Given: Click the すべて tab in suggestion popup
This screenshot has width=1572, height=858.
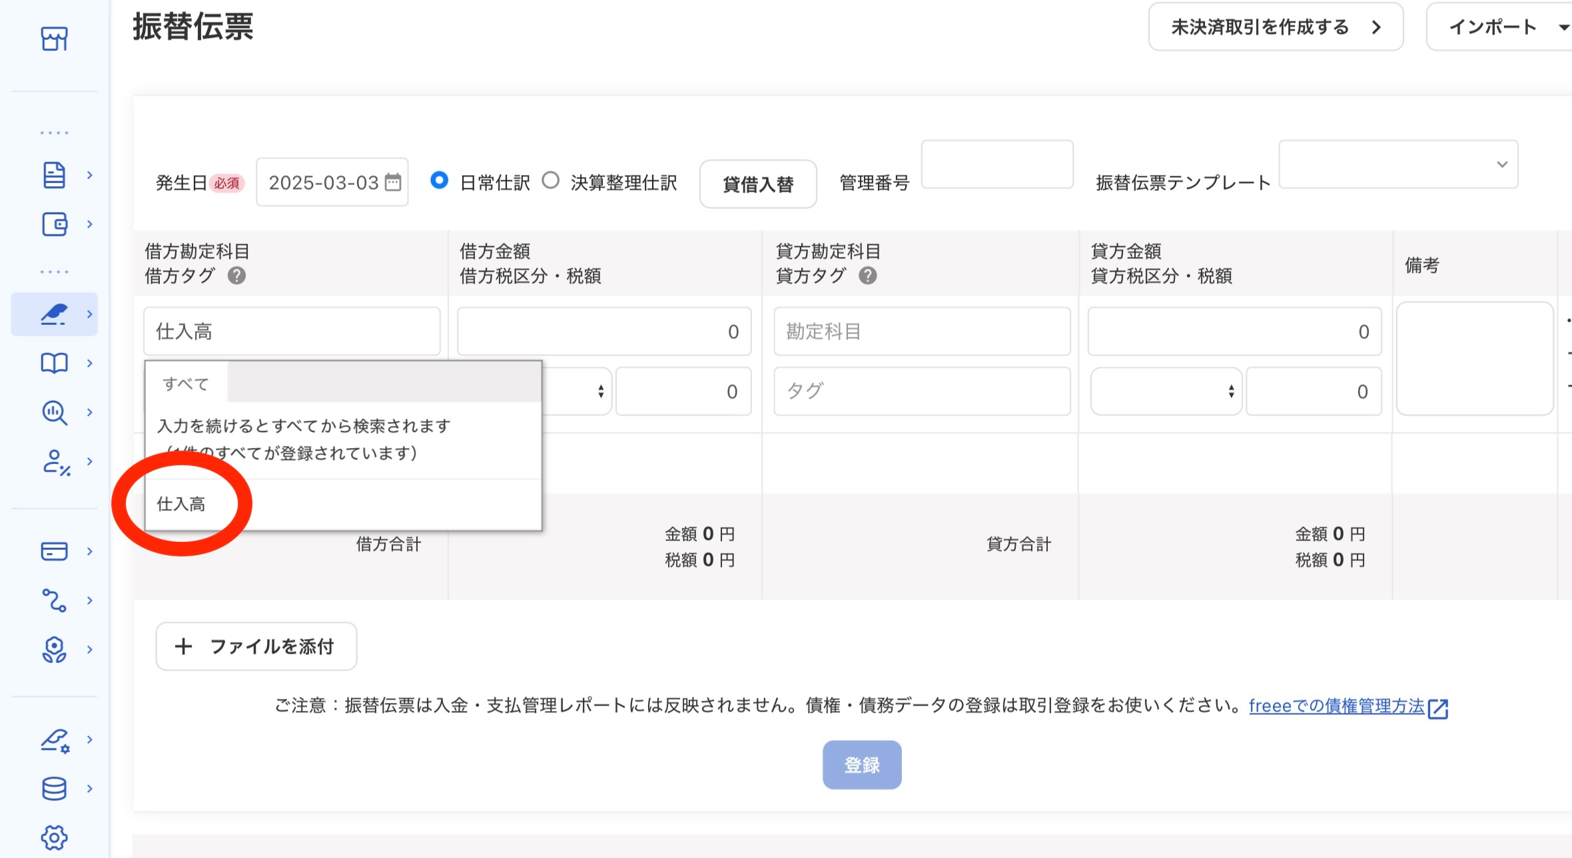Looking at the screenshot, I should 186,383.
